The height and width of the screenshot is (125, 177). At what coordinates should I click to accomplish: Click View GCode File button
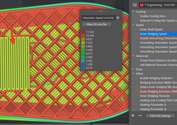click(97, 24)
